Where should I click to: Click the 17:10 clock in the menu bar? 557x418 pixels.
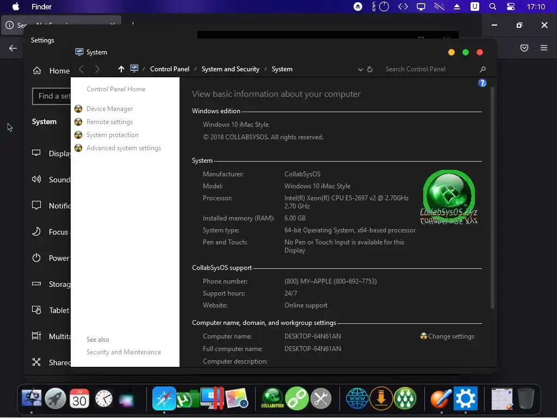pos(536,7)
